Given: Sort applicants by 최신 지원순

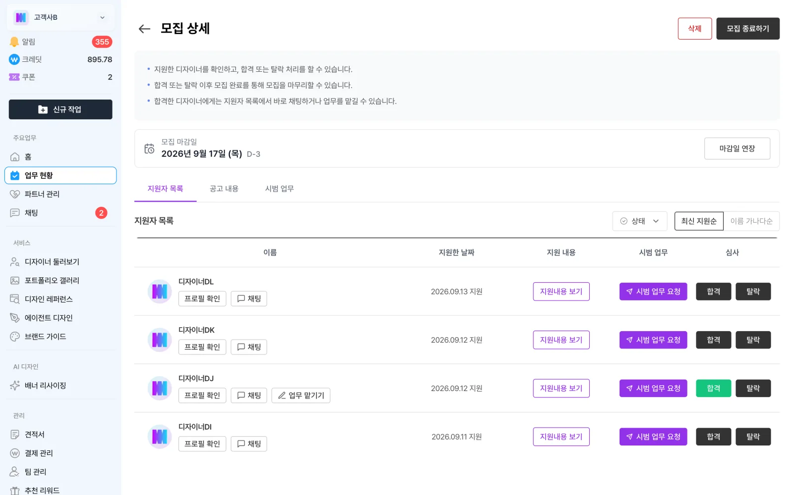Looking at the screenshot, I should pos(698,221).
